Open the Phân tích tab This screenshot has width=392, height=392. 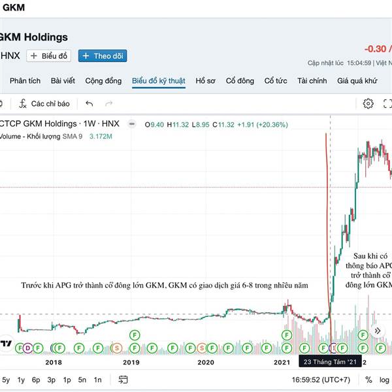[25, 81]
